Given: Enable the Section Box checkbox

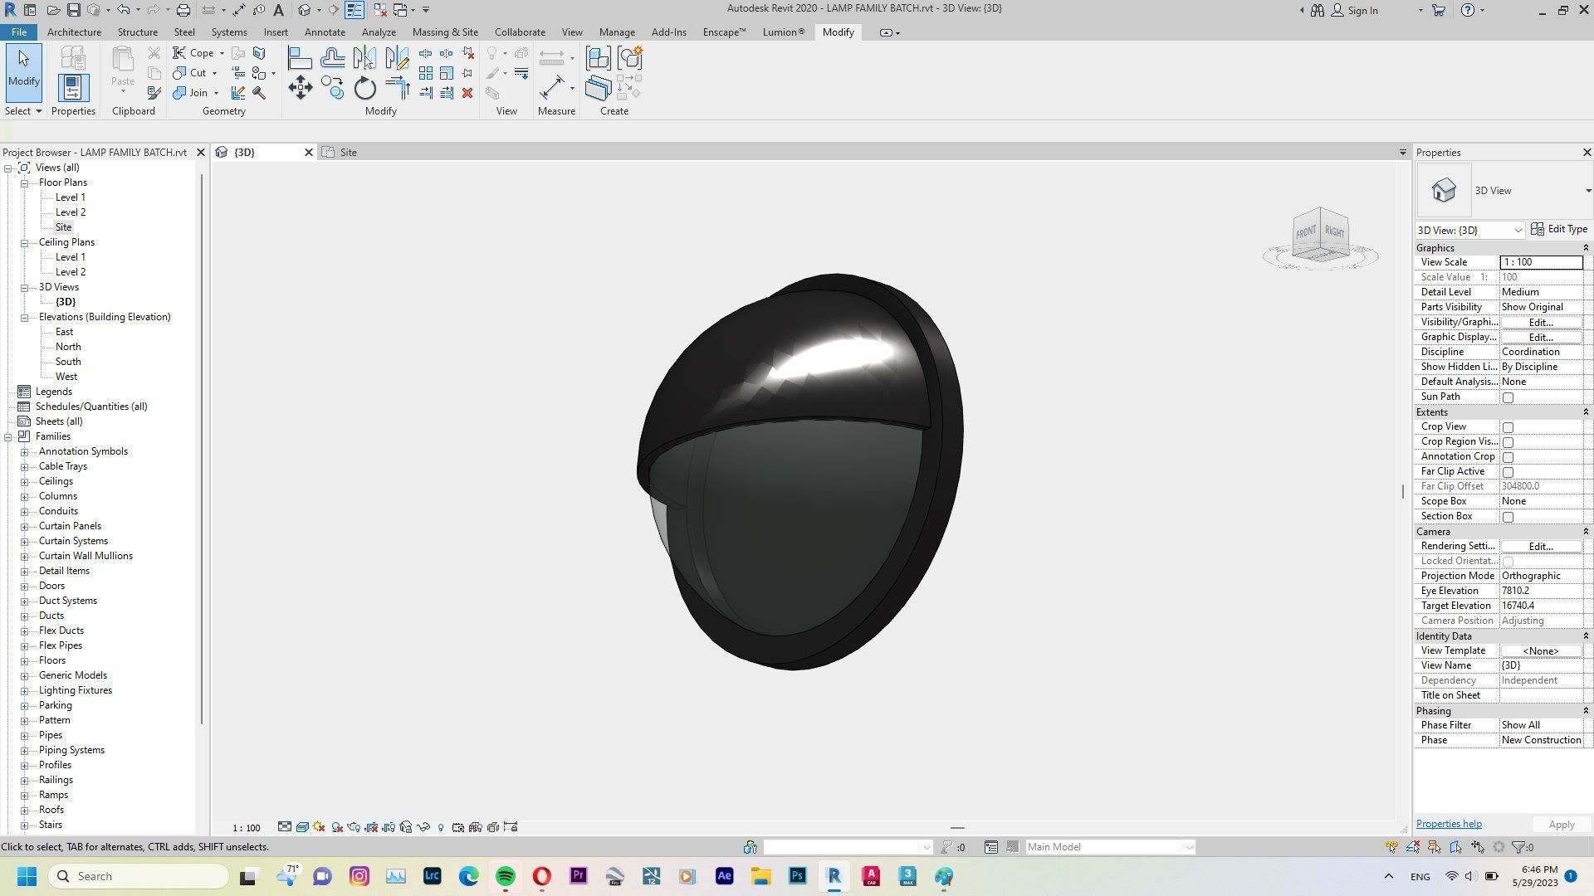Looking at the screenshot, I should pyautogui.click(x=1508, y=517).
